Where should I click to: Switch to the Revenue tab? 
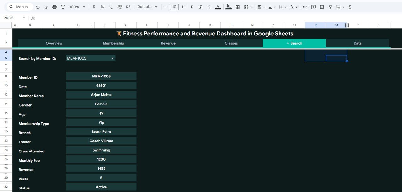click(x=168, y=43)
